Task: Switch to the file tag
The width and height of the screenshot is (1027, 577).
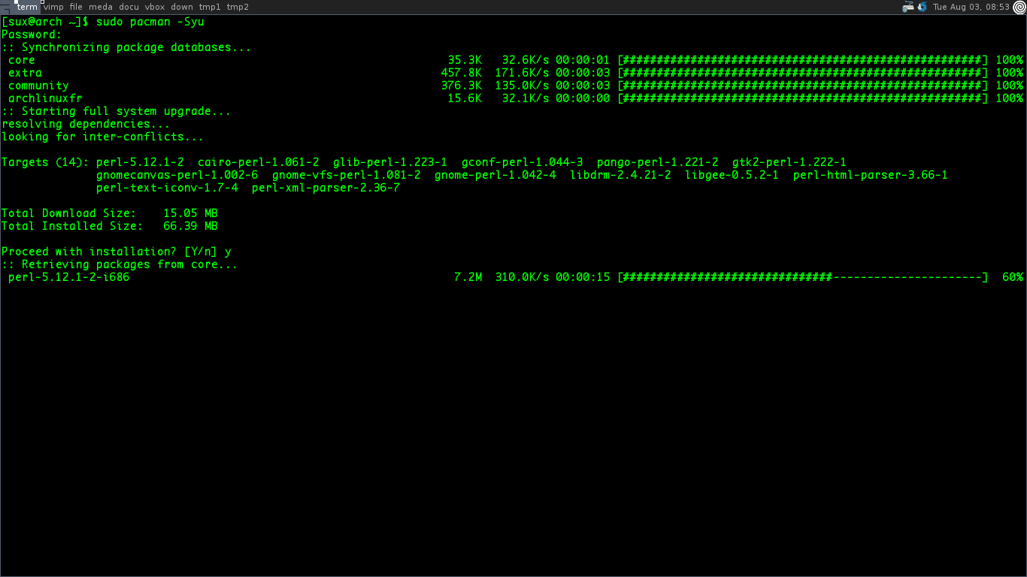Action: tap(76, 7)
